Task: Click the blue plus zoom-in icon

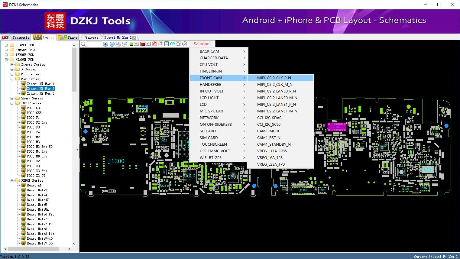Action: point(105,44)
